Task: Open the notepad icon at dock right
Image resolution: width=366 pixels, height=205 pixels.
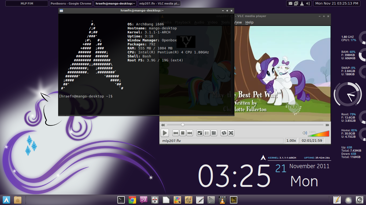Action: click(x=337, y=200)
